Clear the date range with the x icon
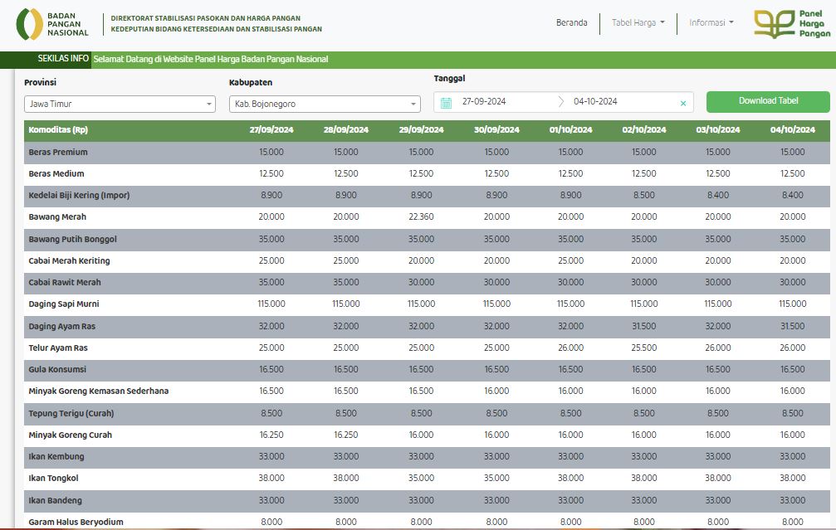 [683, 103]
